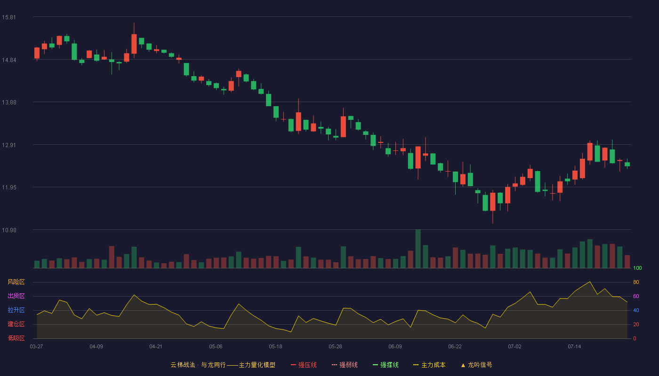Screen dimensions: 659x376
Task: Click the 04-09 date label
Action: pyautogui.click(x=96, y=346)
